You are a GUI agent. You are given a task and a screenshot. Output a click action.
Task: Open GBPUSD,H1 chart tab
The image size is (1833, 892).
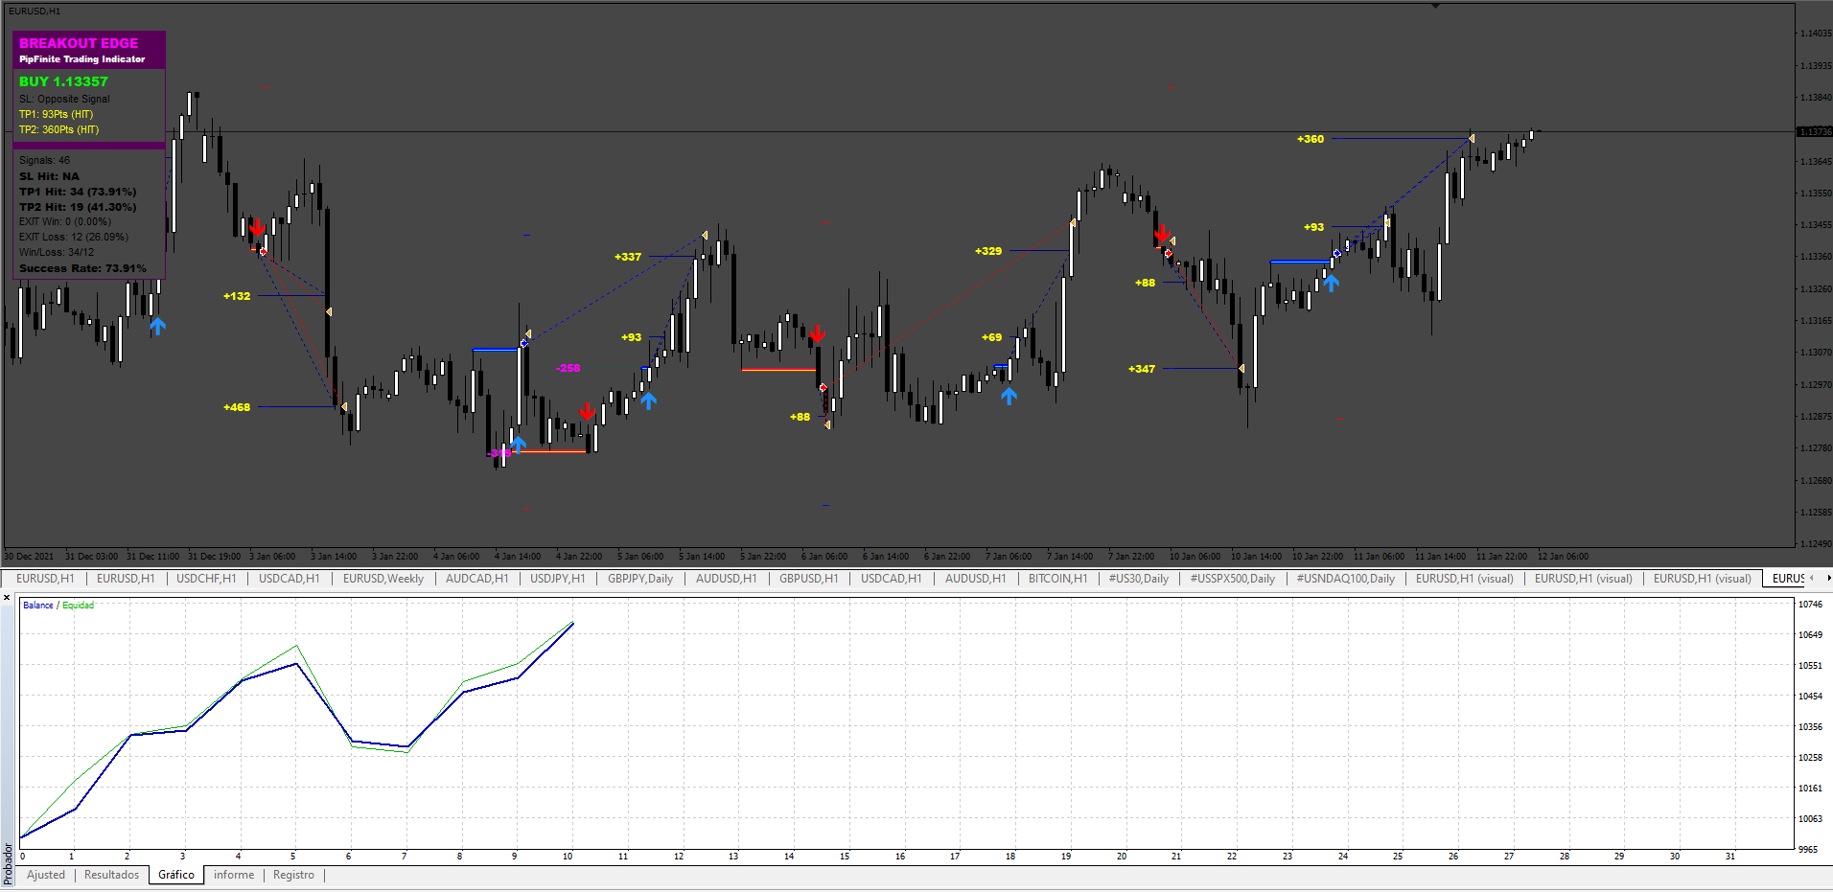click(x=809, y=579)
